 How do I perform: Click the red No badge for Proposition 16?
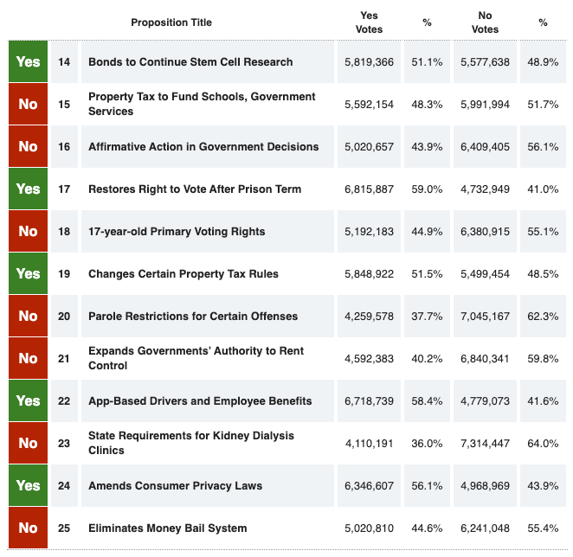pyautogui.click(x=28, y=146)
